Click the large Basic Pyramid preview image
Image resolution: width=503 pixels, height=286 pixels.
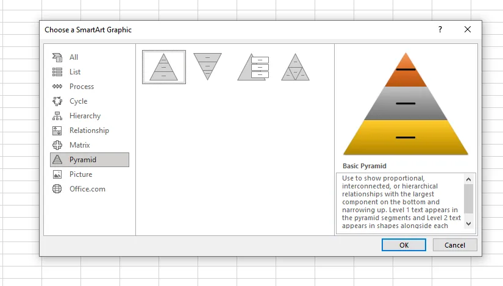[405, 104]
